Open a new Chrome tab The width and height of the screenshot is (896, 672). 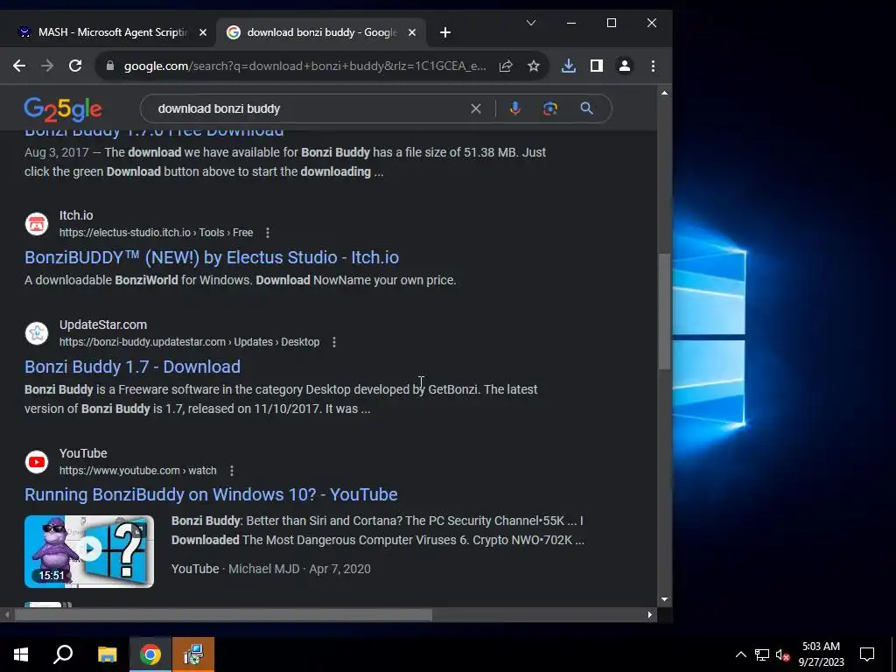coord(445,32)
